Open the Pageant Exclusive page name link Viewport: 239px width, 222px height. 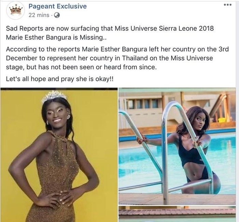[58, 6]
